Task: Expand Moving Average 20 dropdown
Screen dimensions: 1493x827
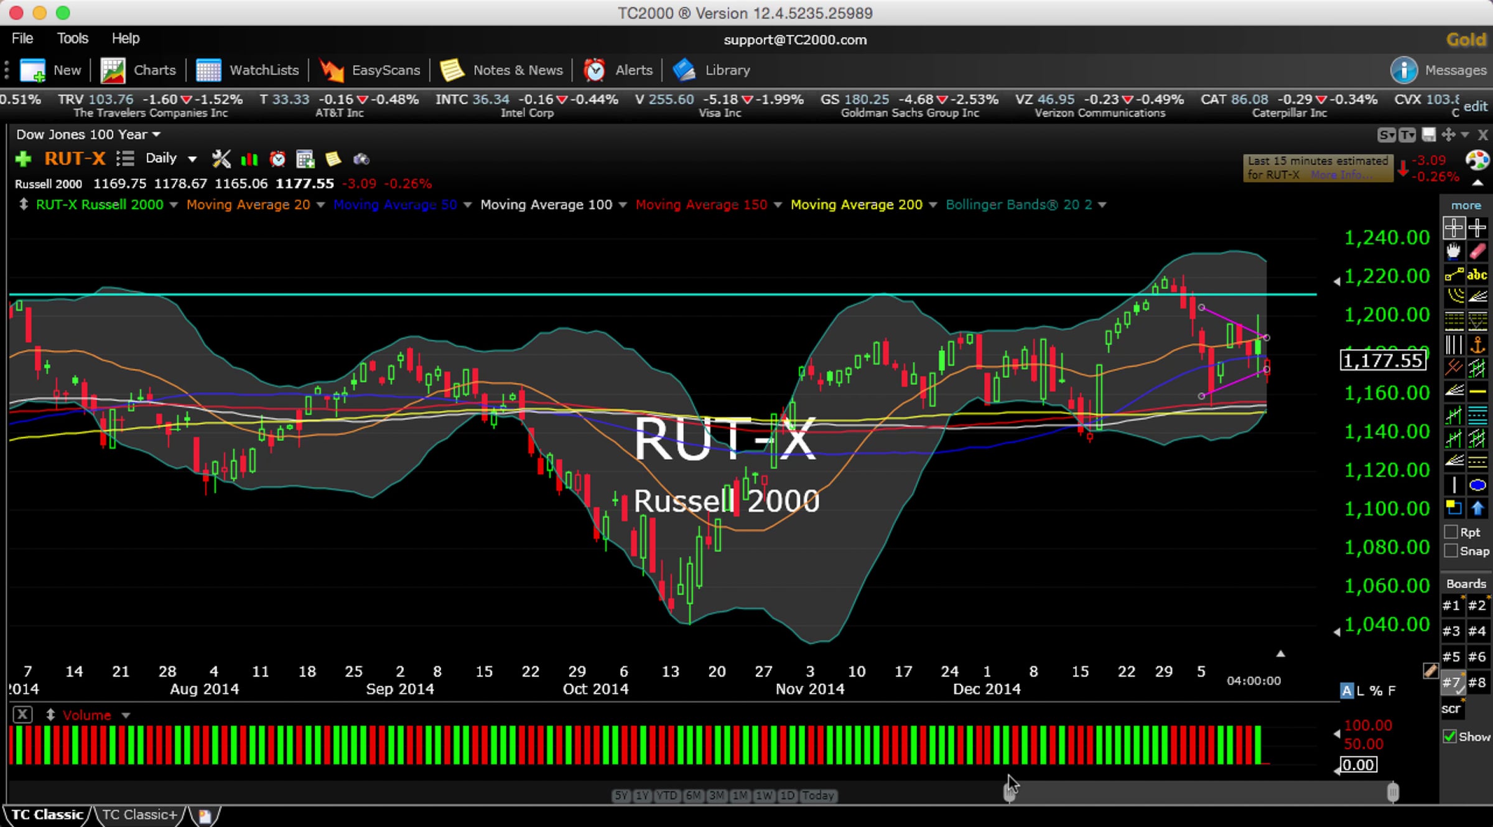Action: (x=320, y=205)
